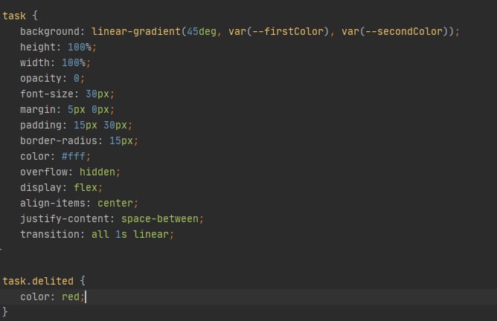Screen dimensions: 497x321
Task: Click the 'opacity' property name
Action: click(41, 78)
